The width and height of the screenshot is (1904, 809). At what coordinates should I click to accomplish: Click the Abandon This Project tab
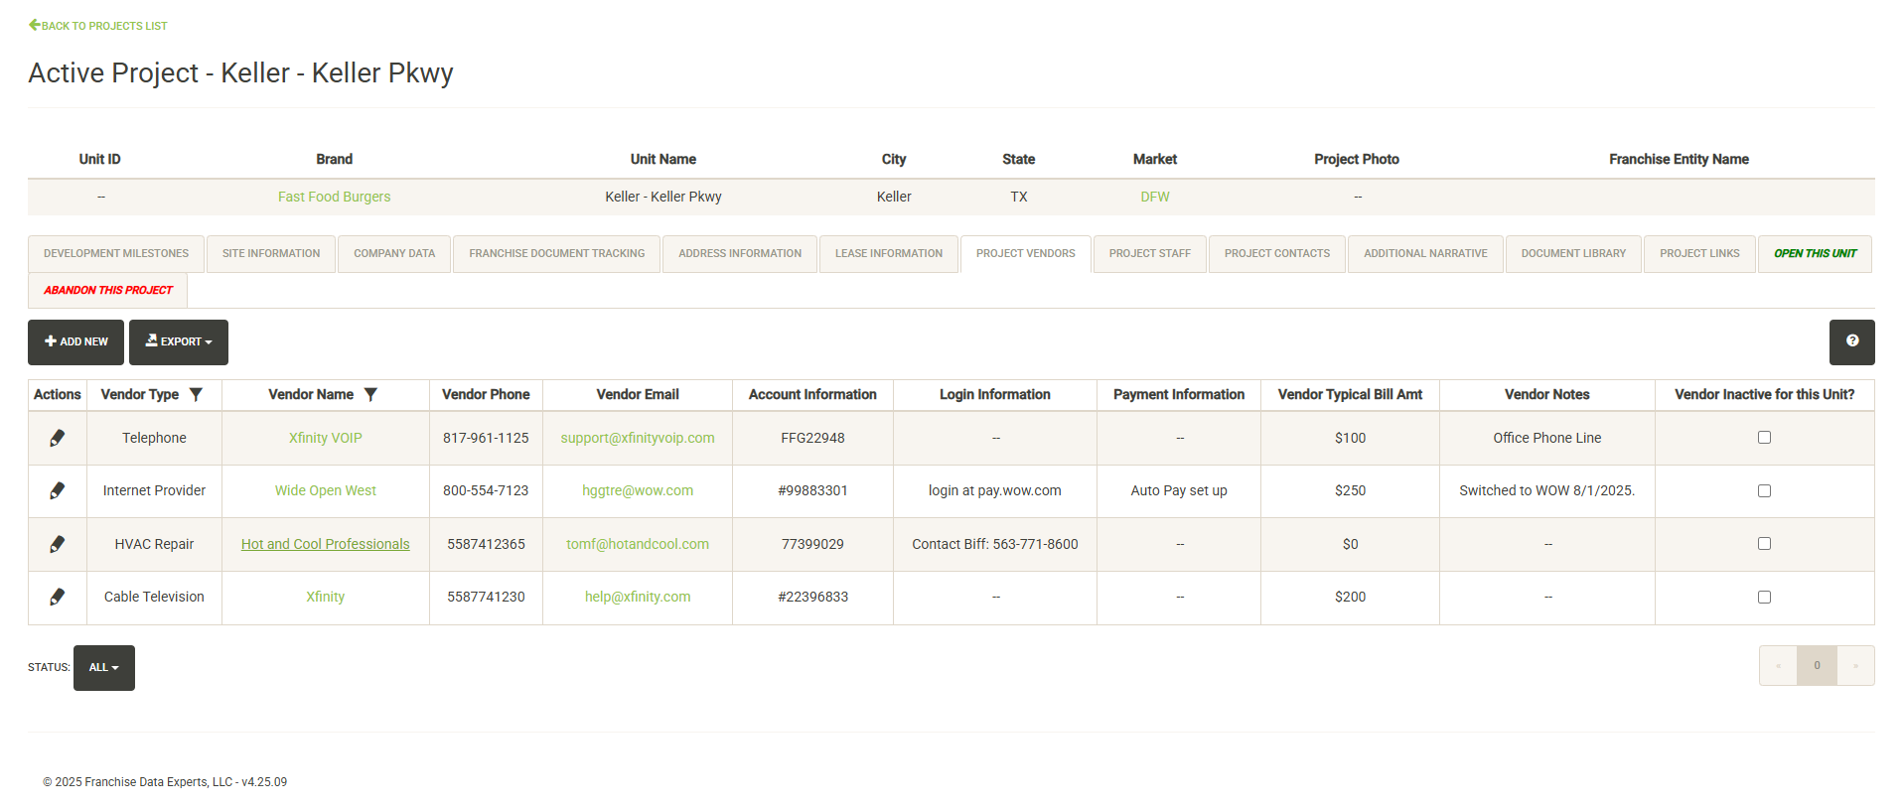pos(108,290)
